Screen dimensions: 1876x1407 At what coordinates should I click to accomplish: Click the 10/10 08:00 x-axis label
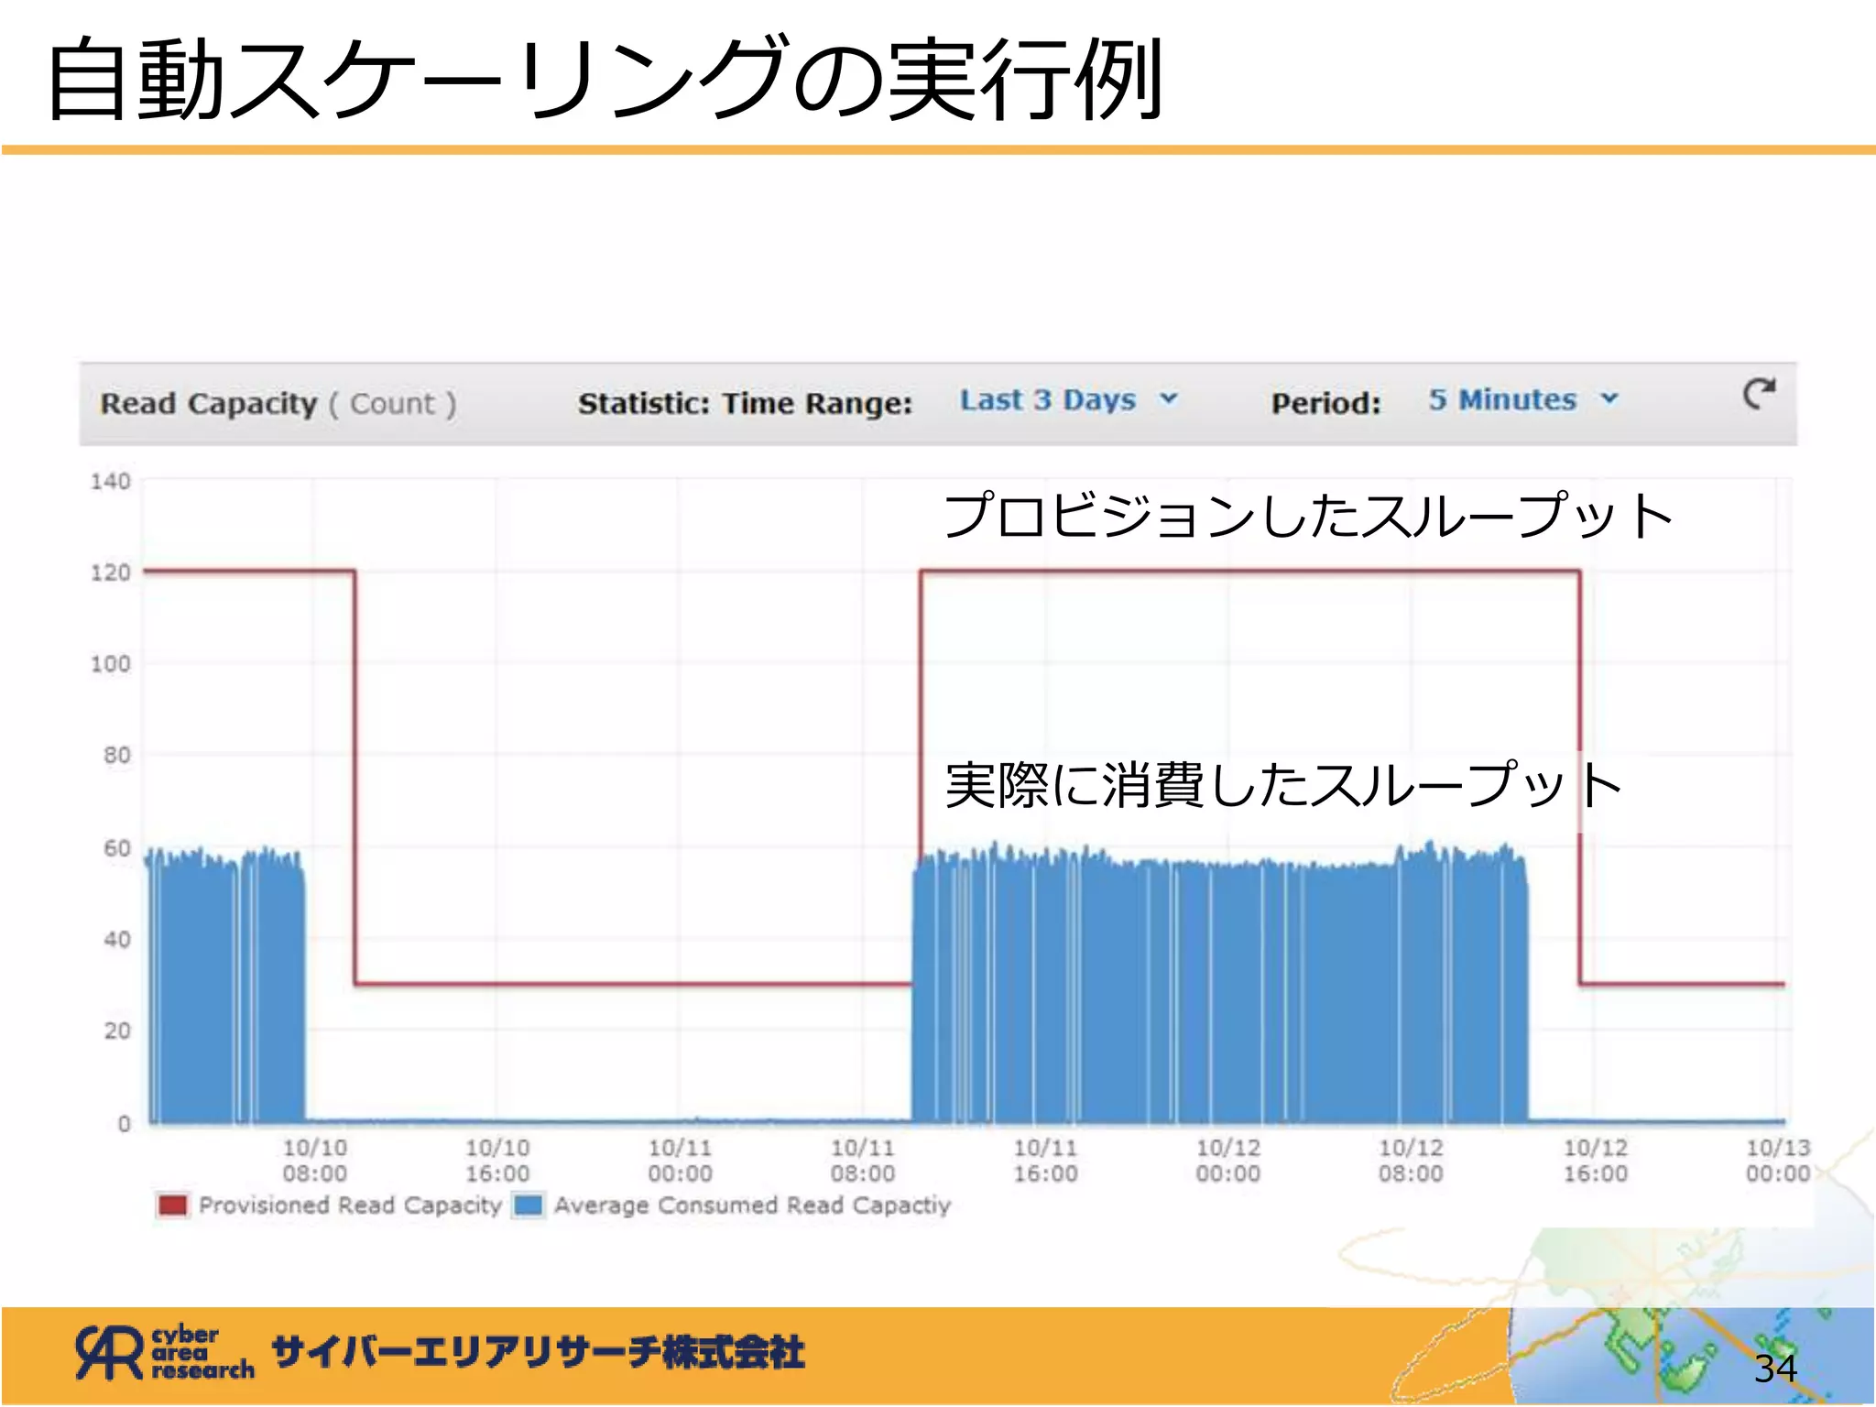tap(315, 1161)
